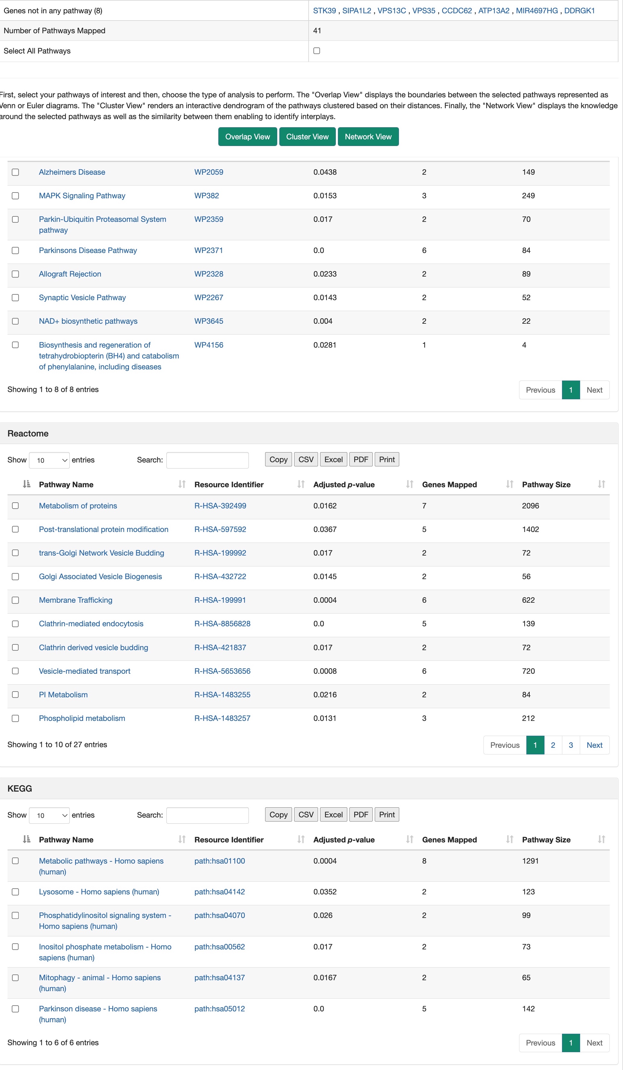
Task: Sort KEGG table by Pathway Size icon
Action: tap(601, 839)
